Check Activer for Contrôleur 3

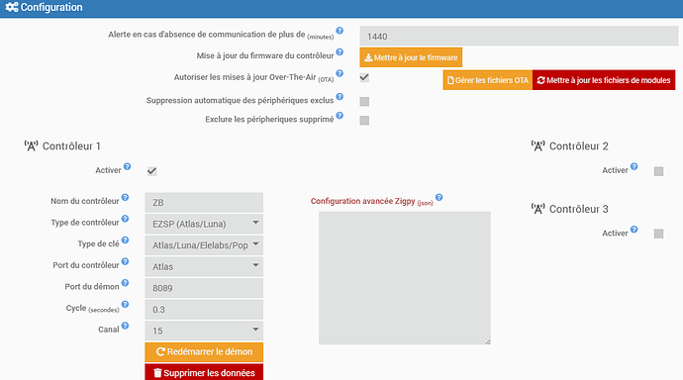point(658,234)
